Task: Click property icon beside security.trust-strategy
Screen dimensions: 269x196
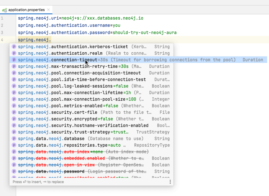Action: point(14,132)
